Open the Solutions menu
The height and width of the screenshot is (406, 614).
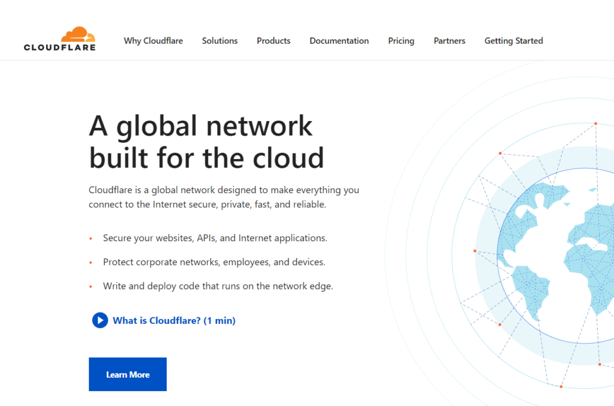coord(219,41)
